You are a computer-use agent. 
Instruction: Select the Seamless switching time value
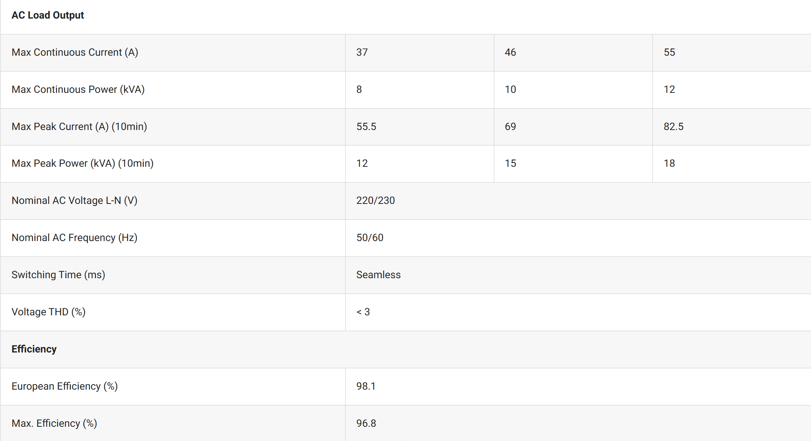[378, 275]
